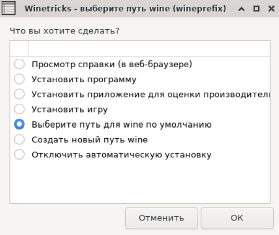Click the 'Что вы хотите сделать?' prompt text
Viewport: 279px width, 235px height.
65,31
